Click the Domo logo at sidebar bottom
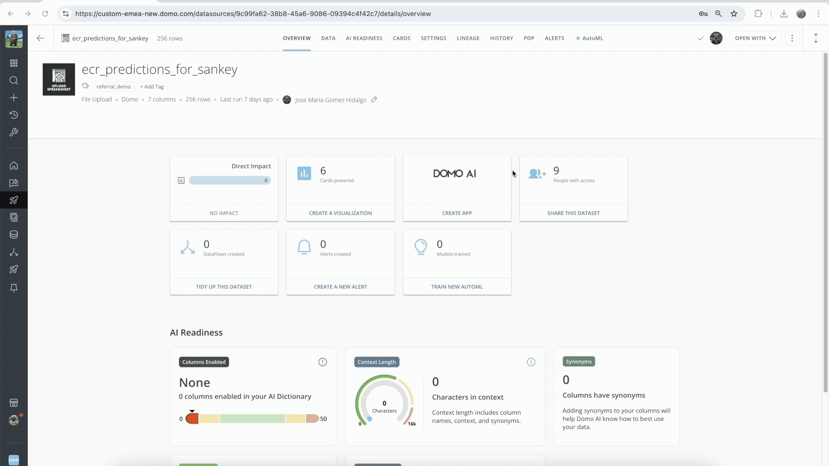This screenshot has width=829, height=466. pyautogui.click(x=14, y=460)
